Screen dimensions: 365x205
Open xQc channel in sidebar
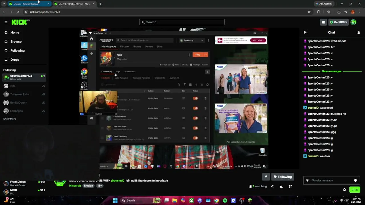click(x=24, y=86)
